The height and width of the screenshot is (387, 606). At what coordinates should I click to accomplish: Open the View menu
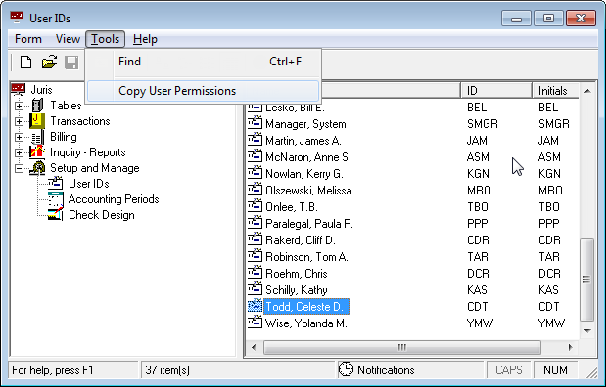[68, 39]
